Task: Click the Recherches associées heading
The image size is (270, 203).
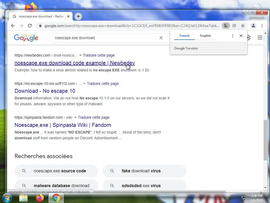Action: [x=44, y=156]
